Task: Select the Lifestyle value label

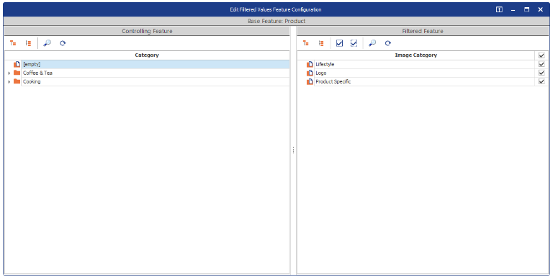Action: point(325,64)
